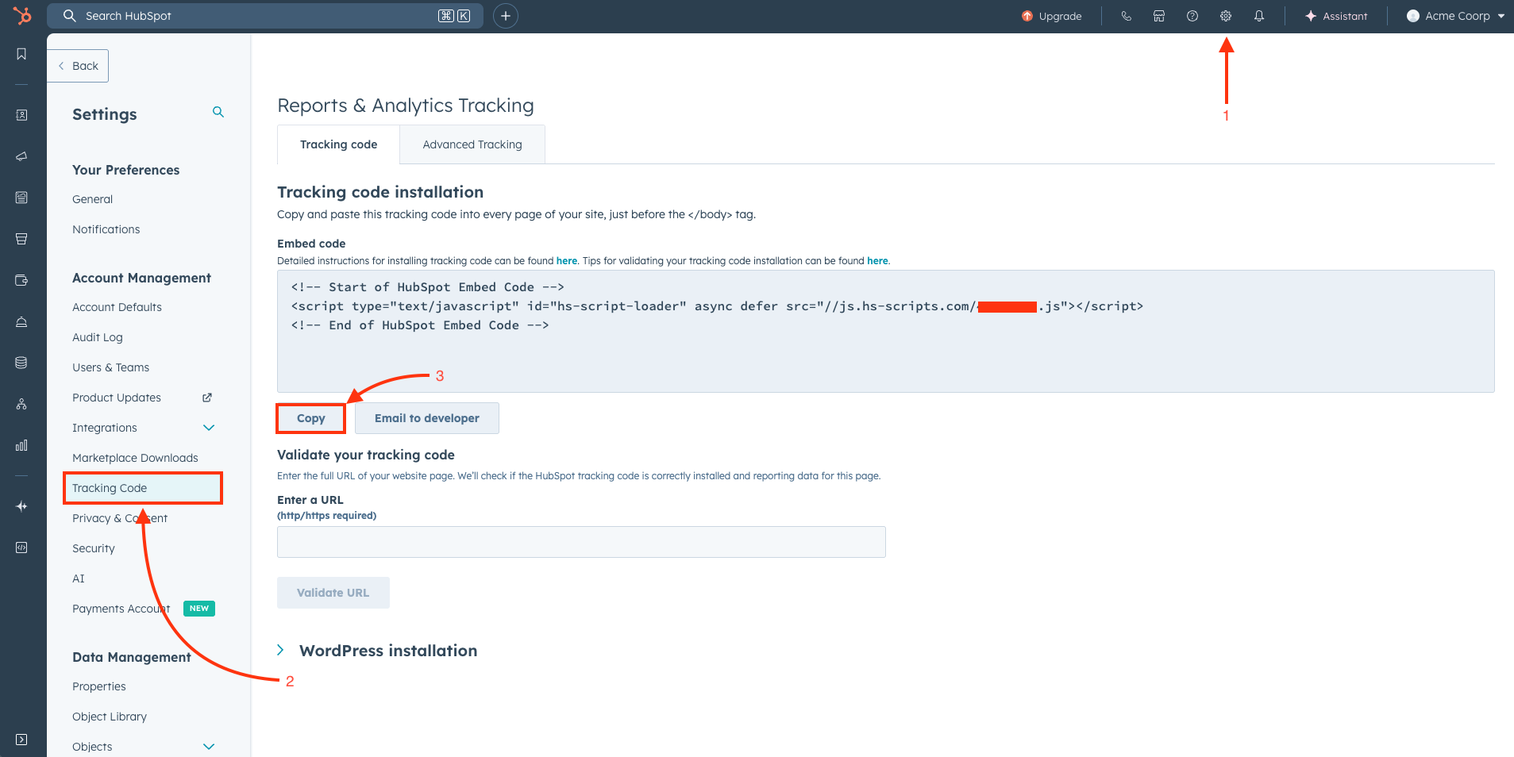Search settings with the magnifier icon
This screenshot has width=1514, height=757.
218,112
